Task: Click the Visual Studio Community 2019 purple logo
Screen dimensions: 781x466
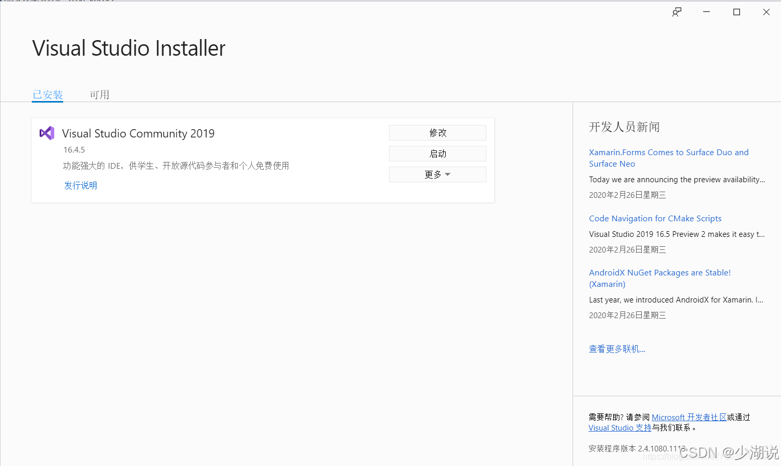Action: [x=46, y=133]
